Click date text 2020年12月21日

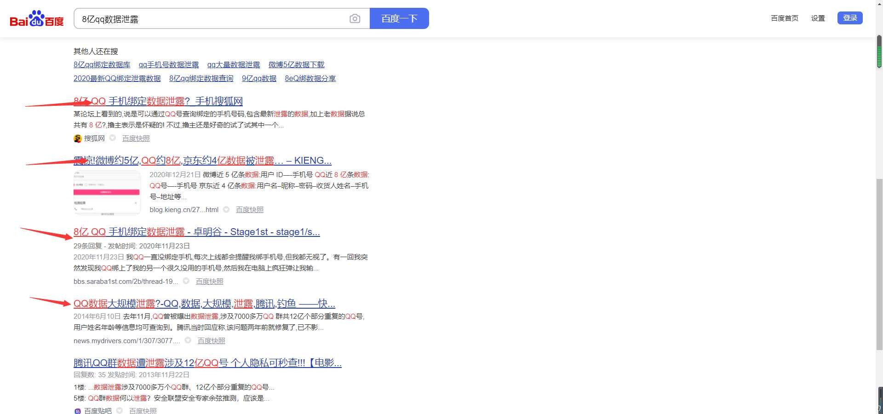tap(175, 175)
